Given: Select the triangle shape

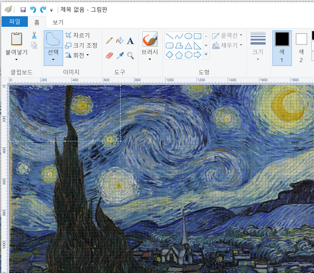Looking at the screenshot, I should coord(188,46).
